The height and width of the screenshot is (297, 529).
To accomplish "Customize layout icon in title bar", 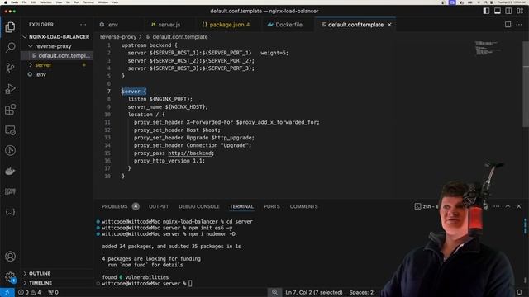I will 520,11.
